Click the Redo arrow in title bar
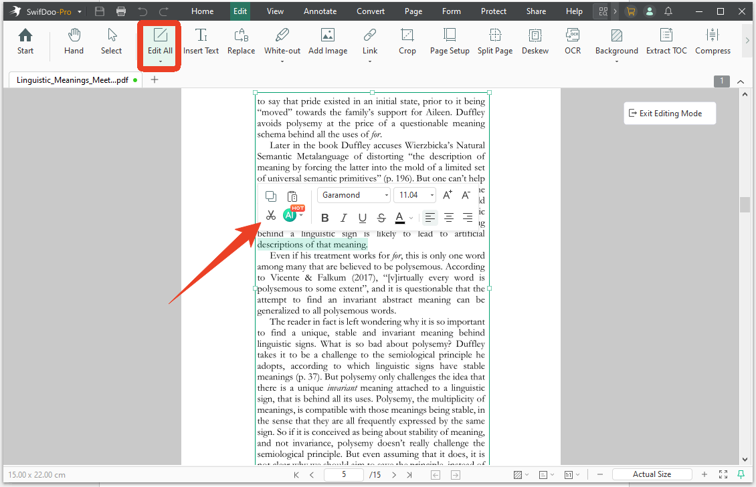 [x=164, y=11]
